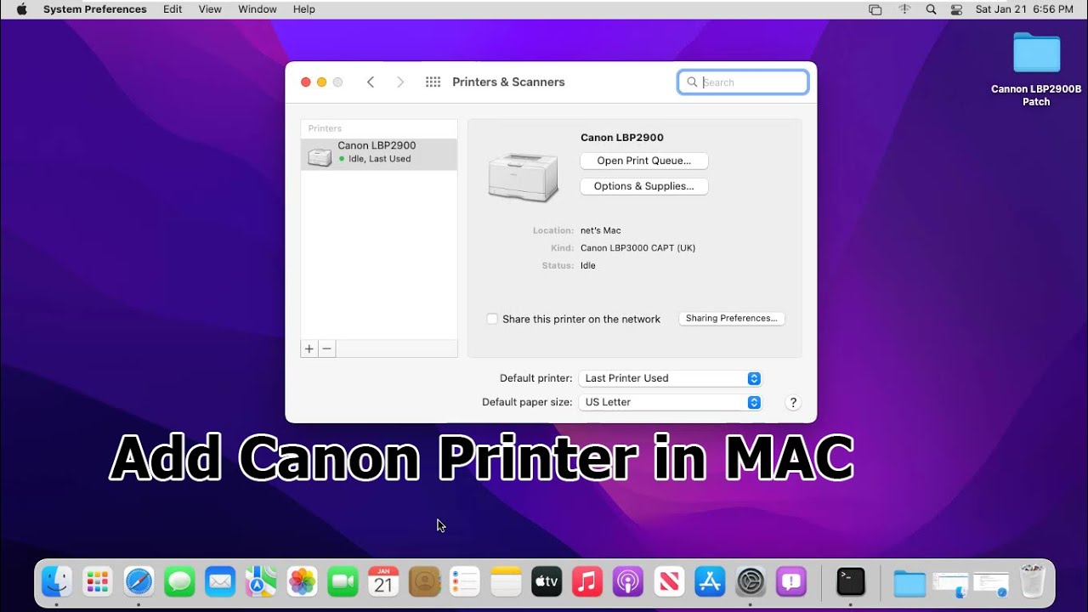Open Calendar from the Dock
The height and width of the screenshot is (612, 1088).
[383, 581]
